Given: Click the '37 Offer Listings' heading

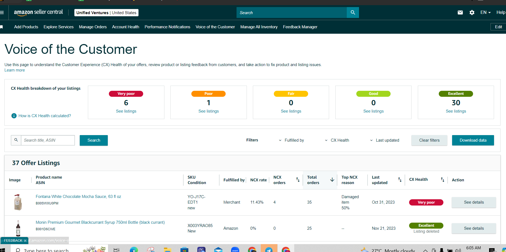Looking at the screenshot, I should point(36,163).
